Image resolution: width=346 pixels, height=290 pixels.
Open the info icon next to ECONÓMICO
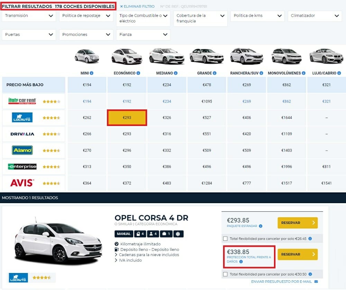click(138, 73)
